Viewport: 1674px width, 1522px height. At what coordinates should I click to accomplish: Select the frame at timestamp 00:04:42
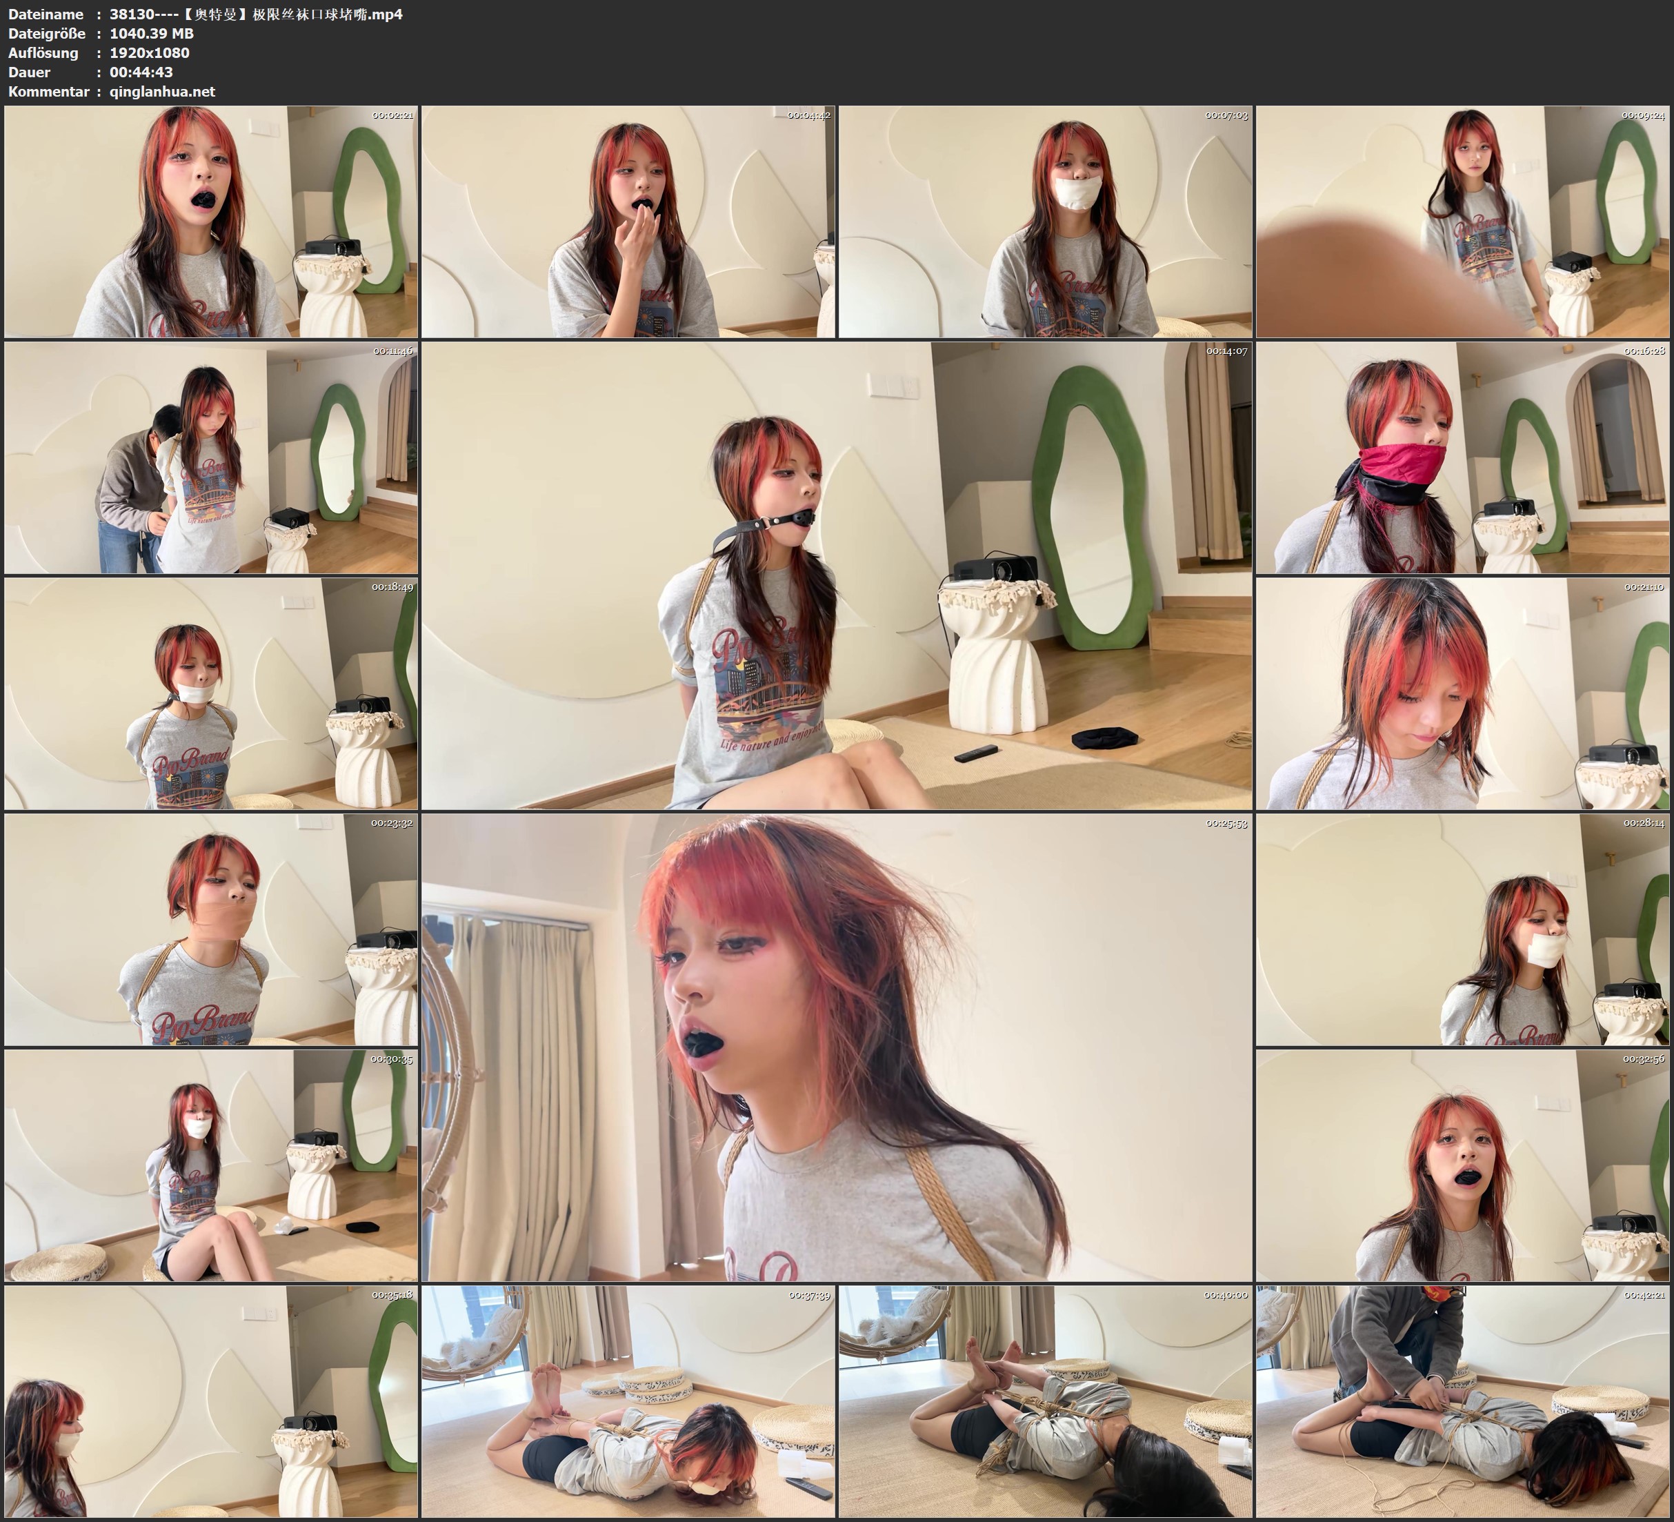628,222
